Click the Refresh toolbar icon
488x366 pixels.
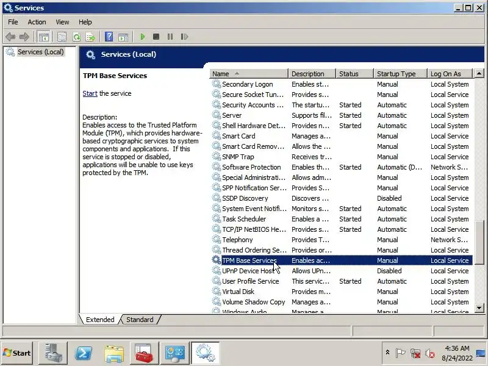tap(76, 37)
